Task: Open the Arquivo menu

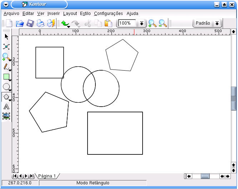Action: (11, 14)
